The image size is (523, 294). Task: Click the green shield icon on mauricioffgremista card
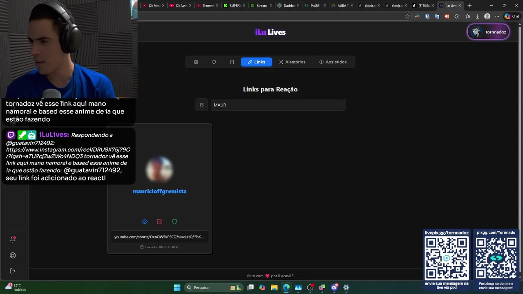click(x=175, y=221)
